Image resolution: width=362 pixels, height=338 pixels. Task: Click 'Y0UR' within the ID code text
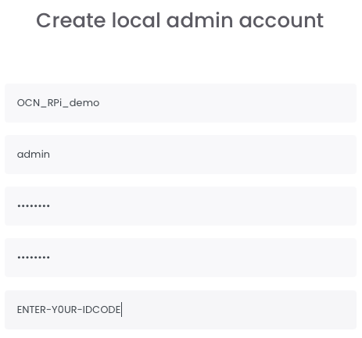[64, 310]
